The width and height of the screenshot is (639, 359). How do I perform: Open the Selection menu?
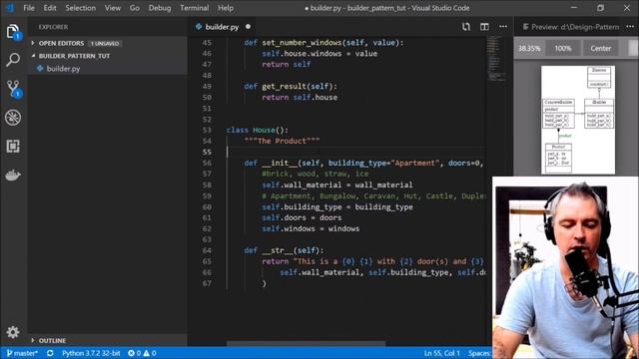click(80, 8)
